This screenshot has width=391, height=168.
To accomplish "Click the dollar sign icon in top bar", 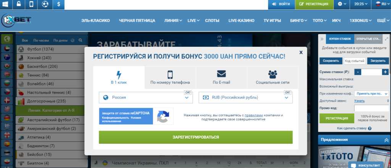I will click(58, 4).
